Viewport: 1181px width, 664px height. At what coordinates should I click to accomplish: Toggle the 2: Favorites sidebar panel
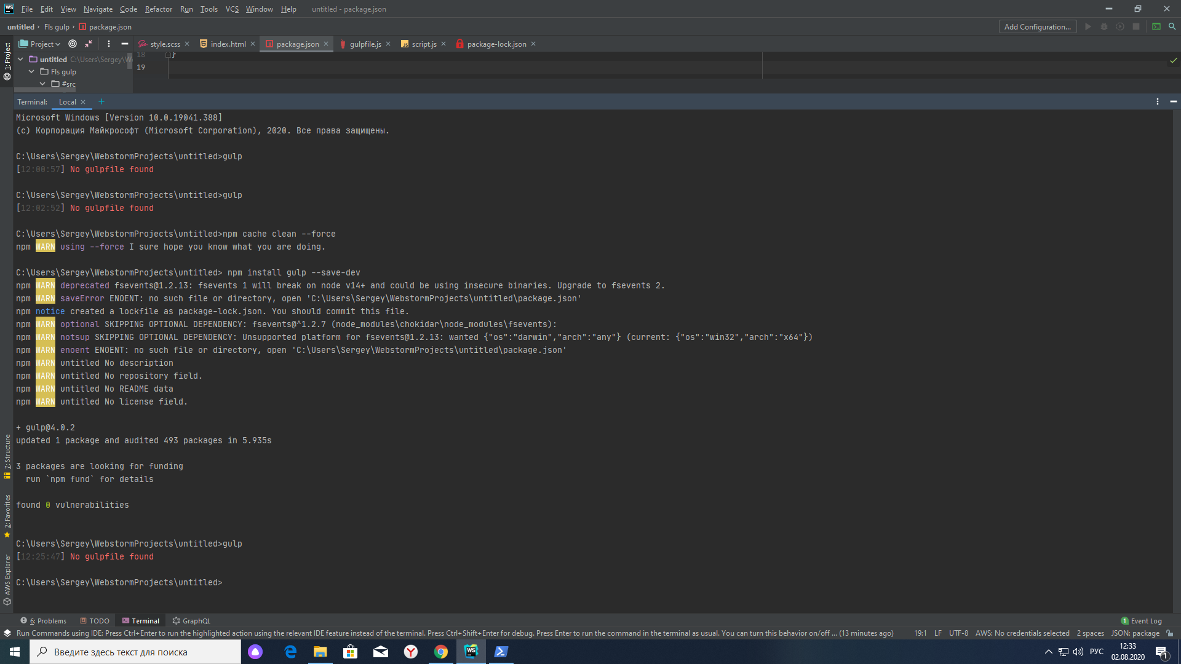[7, 516]
